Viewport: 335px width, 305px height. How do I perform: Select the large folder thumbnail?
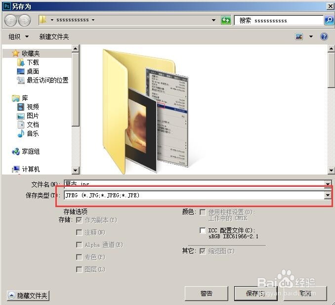146,111
